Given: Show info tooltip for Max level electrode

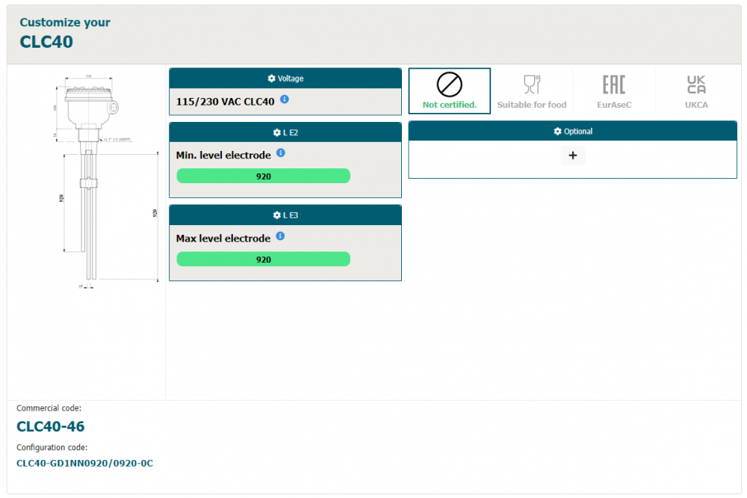Looking at the screenshot, I should [280, 236].
